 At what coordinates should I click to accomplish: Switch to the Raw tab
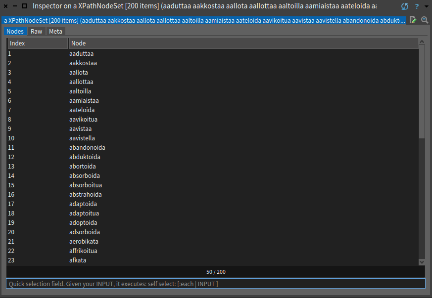(37, 31)
